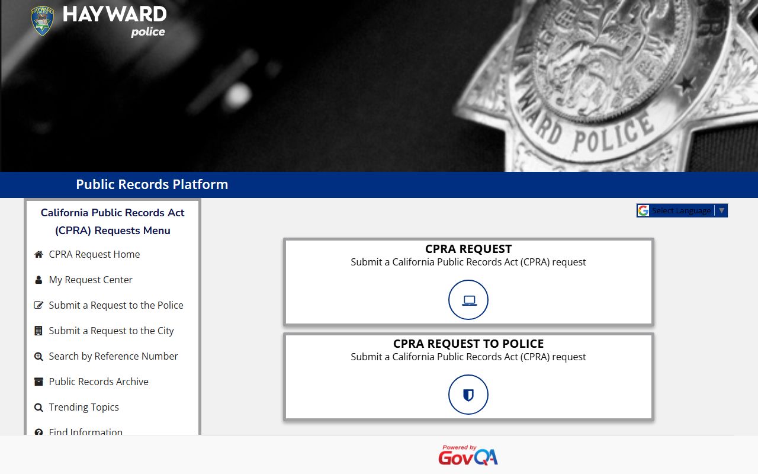Click the laptop icon under CPRA Request

click(x=468, y=300)
